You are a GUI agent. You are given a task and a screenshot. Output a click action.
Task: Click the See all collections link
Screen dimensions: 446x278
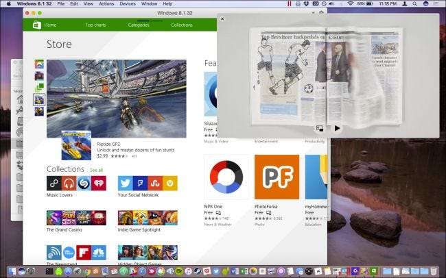tap(95, 170)
